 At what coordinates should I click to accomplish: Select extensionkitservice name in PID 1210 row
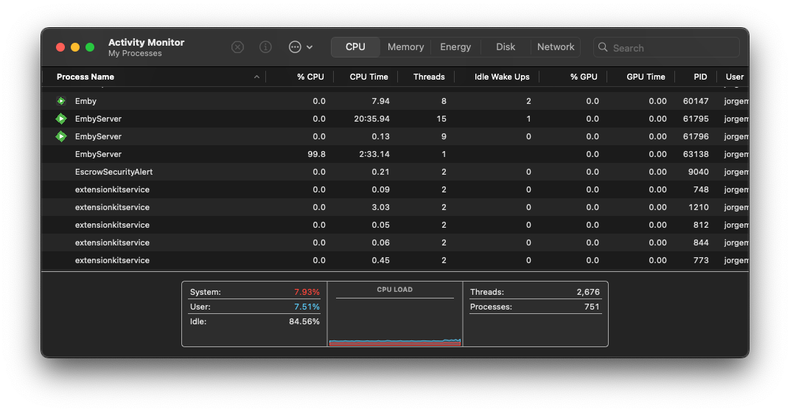click(x=112, y=207)
